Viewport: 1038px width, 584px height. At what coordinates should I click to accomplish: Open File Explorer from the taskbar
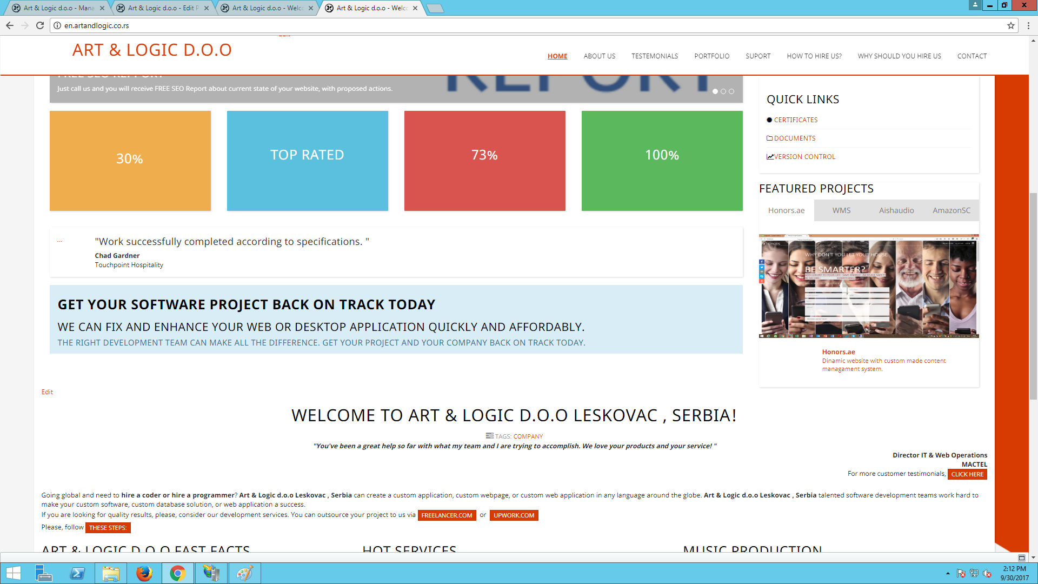111,573
